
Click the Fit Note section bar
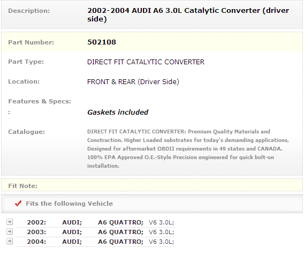point(152,185)
